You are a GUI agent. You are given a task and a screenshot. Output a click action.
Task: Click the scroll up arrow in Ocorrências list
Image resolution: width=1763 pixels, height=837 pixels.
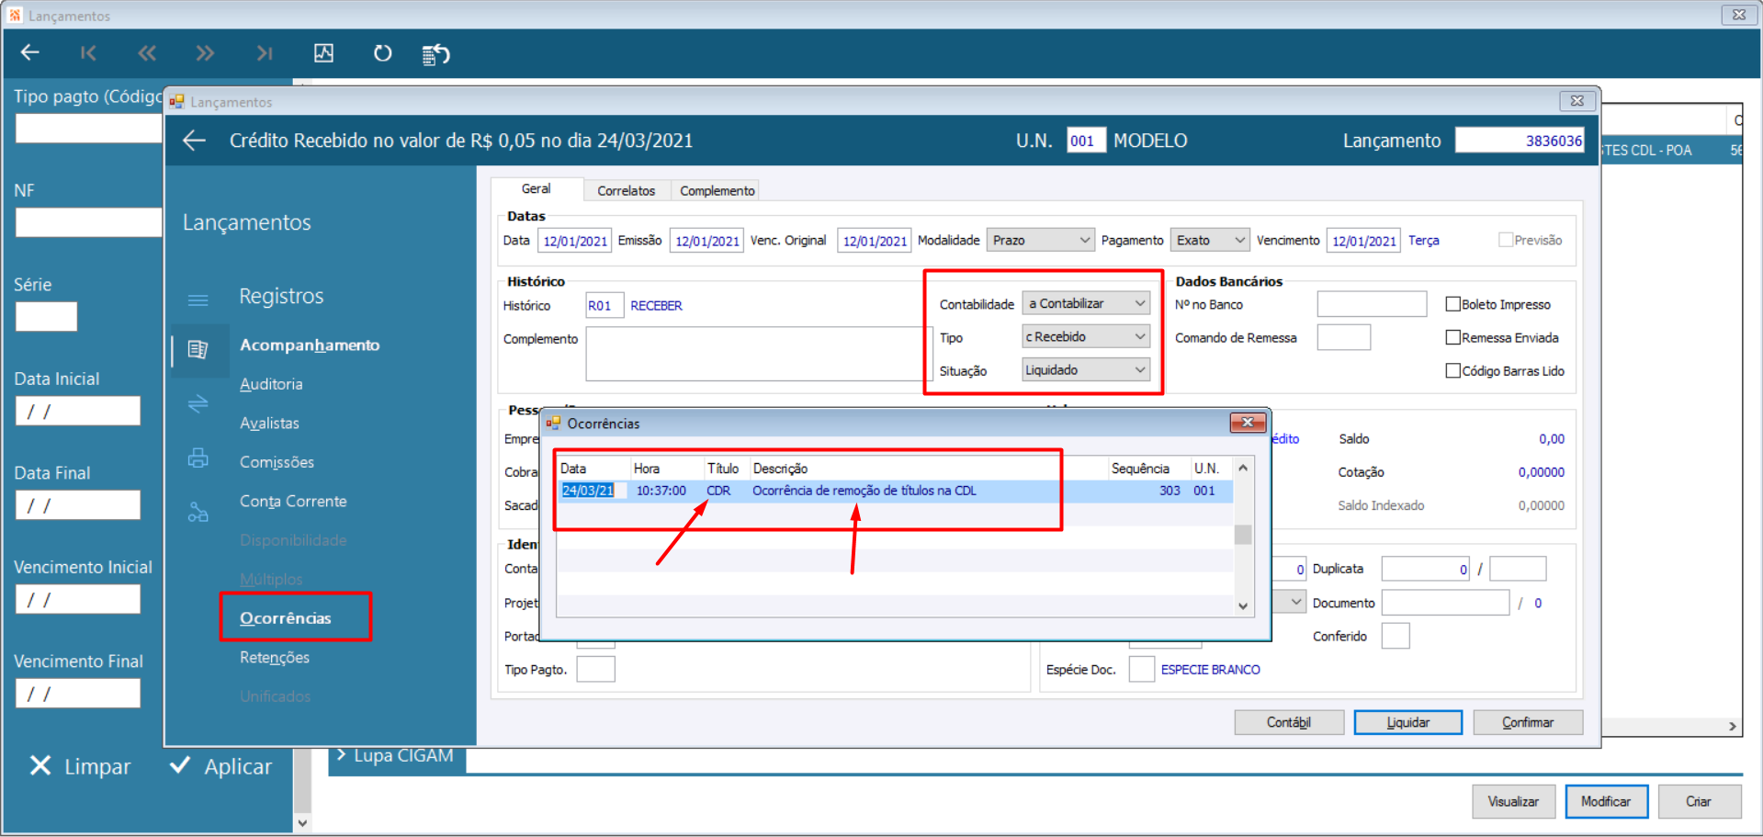pos(1243,468)
